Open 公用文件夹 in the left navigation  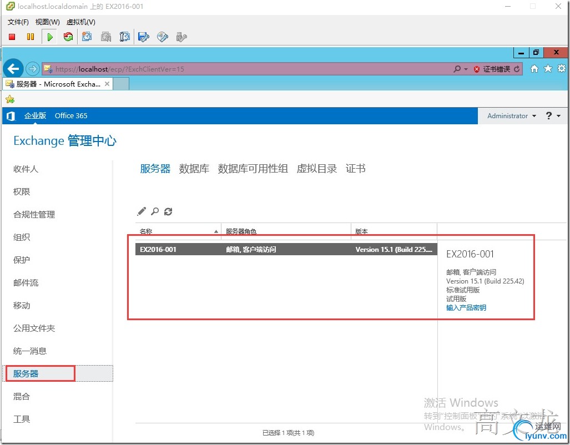[34, 328]
